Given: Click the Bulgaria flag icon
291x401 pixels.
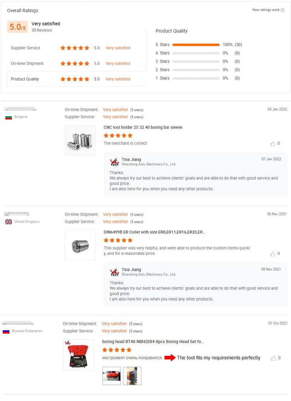Looking at the screenshot, I should 9,117.
